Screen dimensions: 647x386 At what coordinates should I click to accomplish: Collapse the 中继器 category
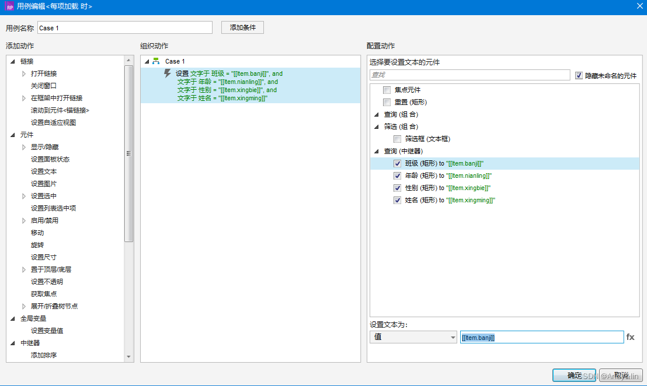pos(12,343)
